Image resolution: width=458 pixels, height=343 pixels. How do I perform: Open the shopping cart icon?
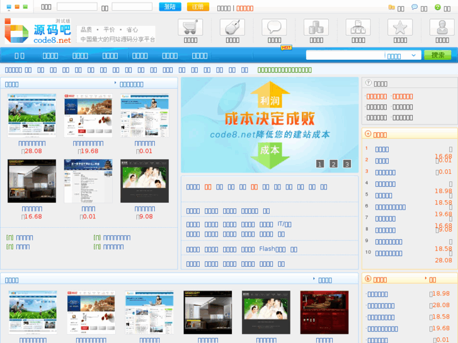click(190, 28)
